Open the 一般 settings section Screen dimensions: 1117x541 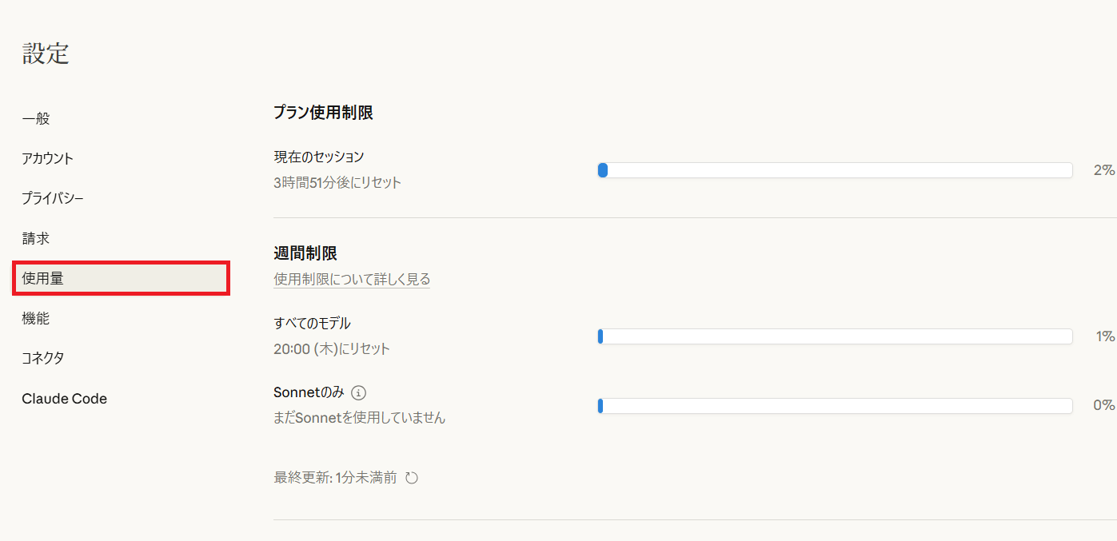[x=36, y=118]
